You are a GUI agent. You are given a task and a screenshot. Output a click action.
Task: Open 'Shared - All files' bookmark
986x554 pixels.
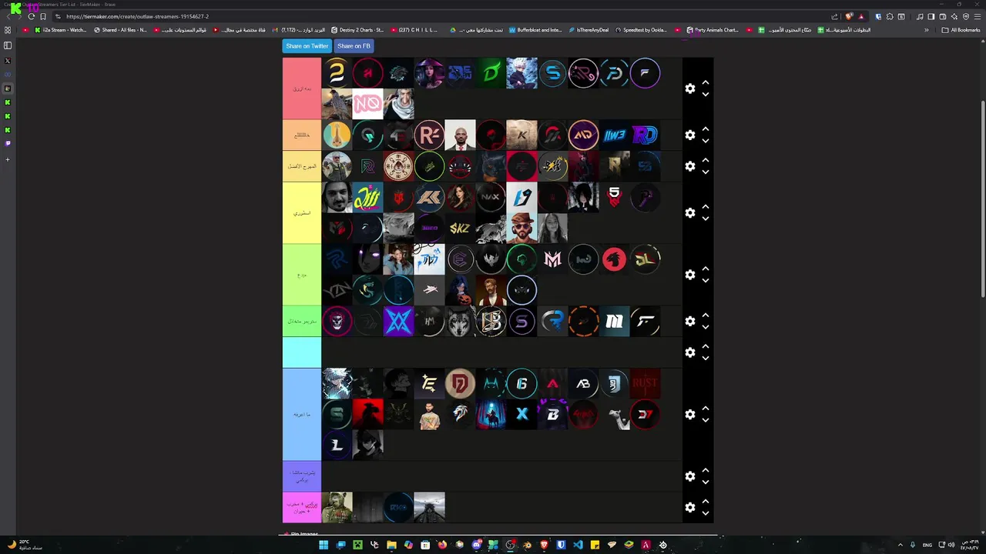[120, 30]
